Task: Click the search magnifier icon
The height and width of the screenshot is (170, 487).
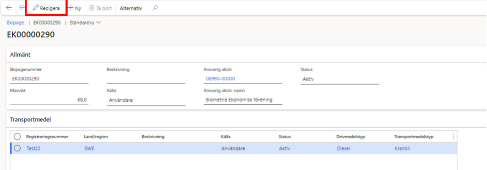Action: 155,8
